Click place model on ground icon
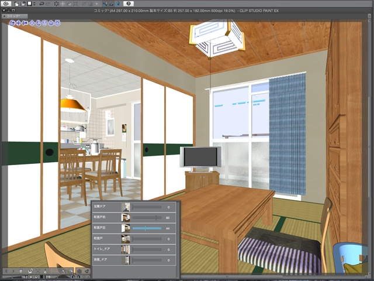The width and height of the screenshot is (374, 281). click(46, 271)
